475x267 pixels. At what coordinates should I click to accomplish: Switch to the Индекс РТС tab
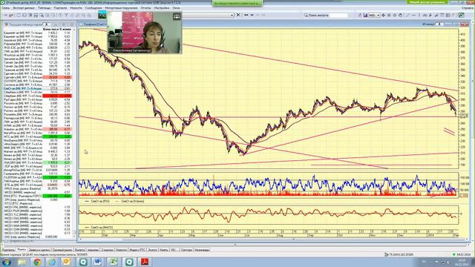137,250
